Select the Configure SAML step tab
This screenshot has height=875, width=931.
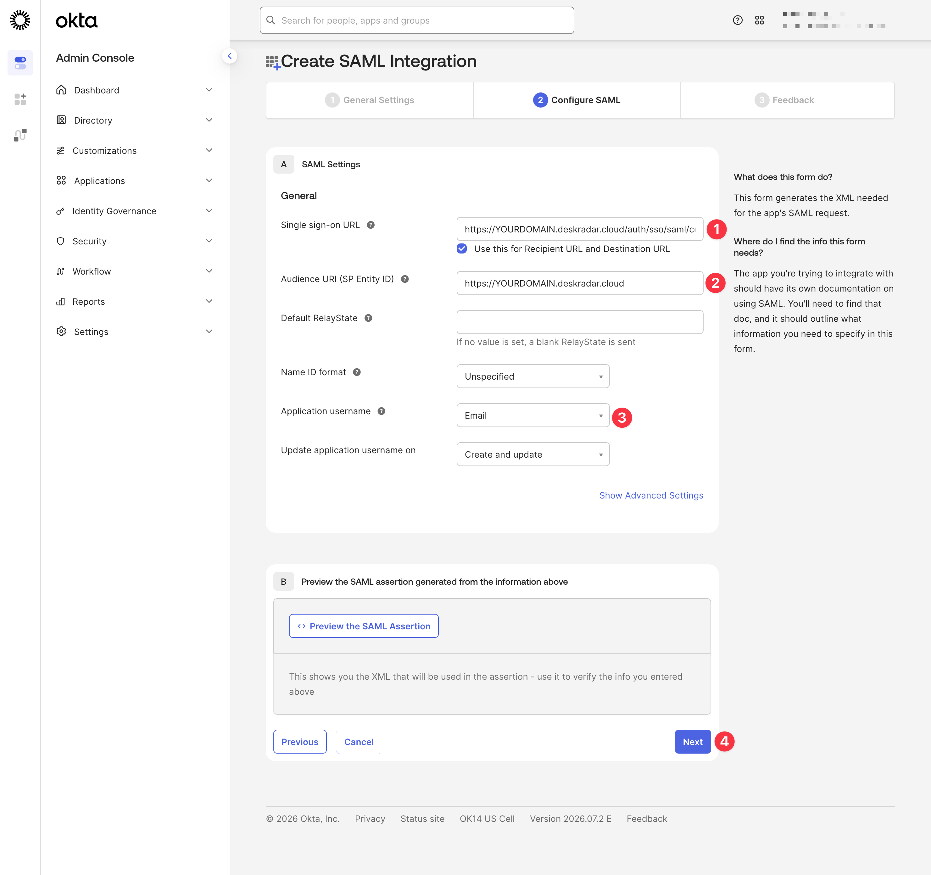pos(577,100)
